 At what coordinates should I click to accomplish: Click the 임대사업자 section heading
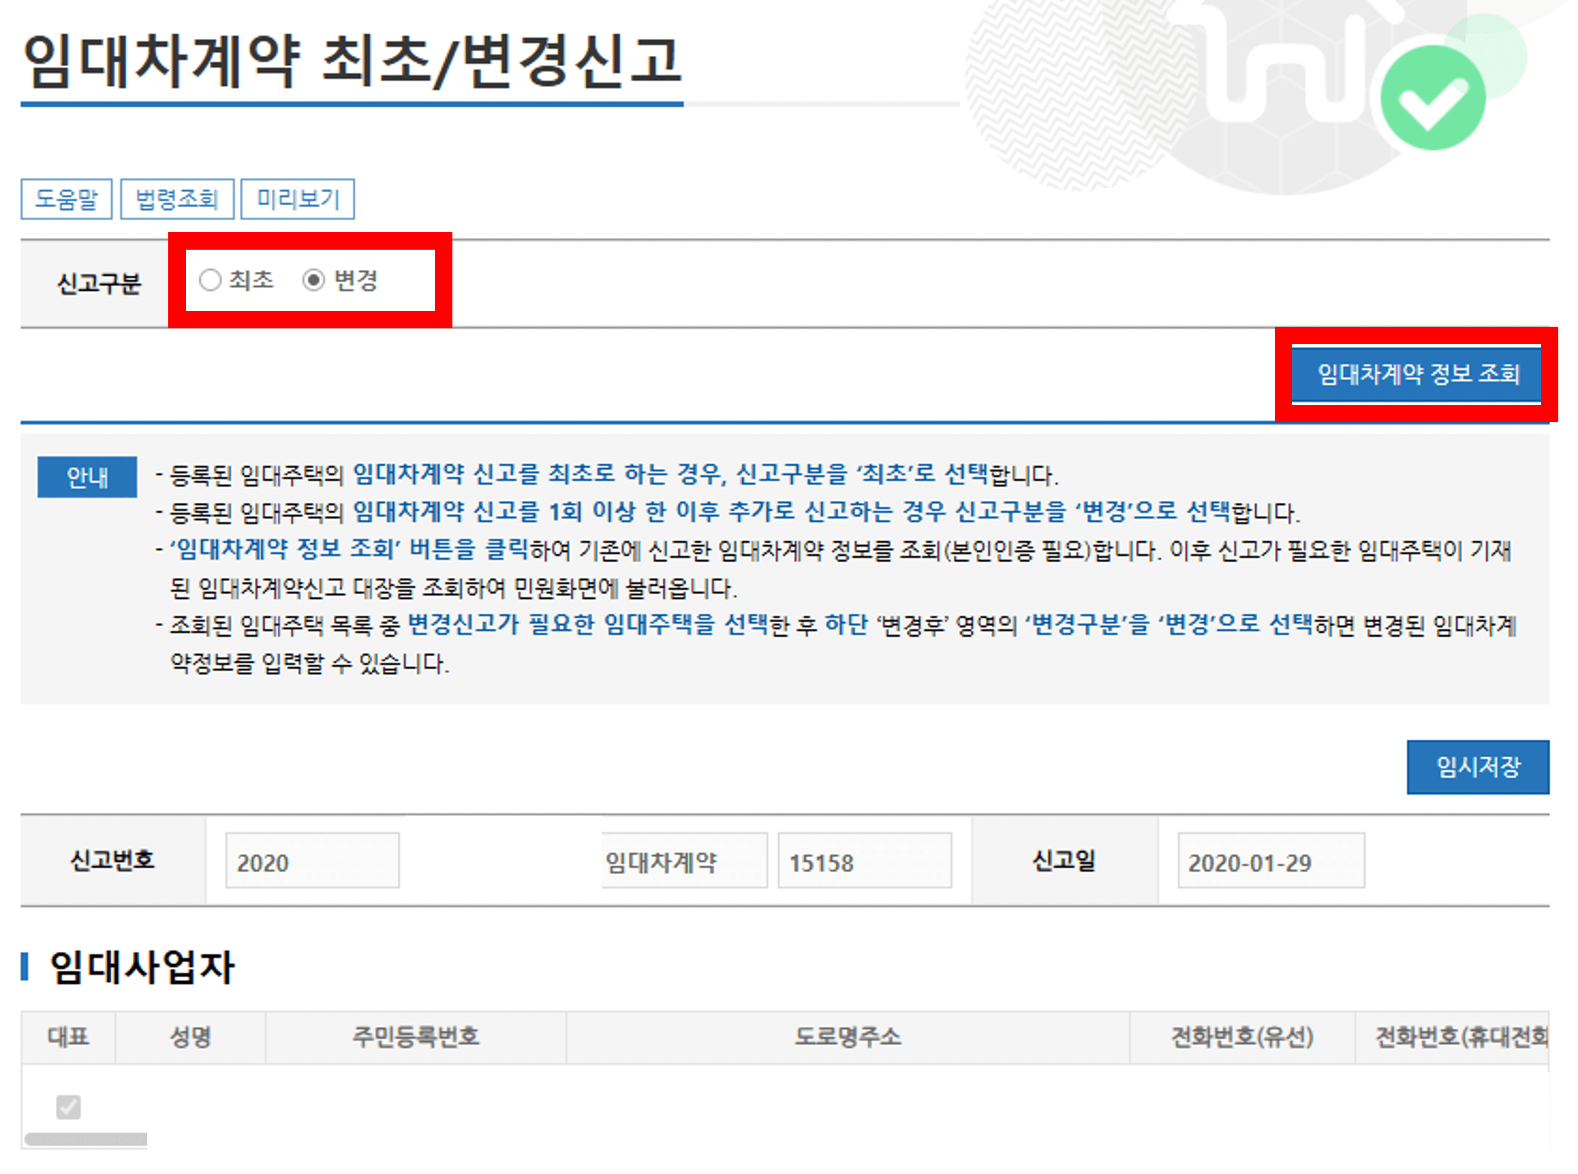coord(142,967)
